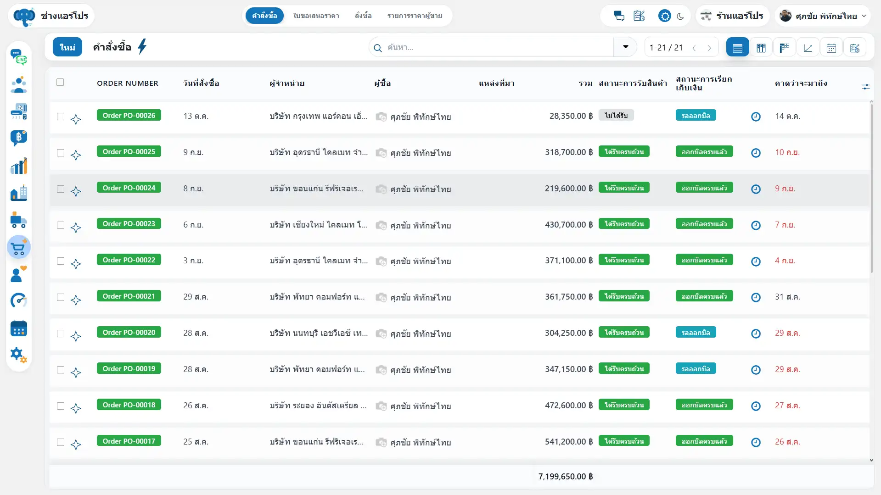Sort by ORDER NUMBER column header
881x495 pixels.
click(x=128, y=83)
